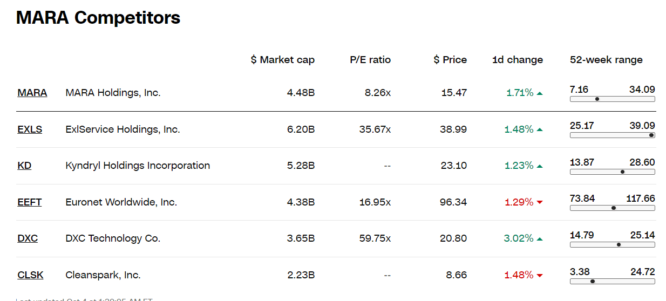
Task: Click the red down arrow in CLSK row
Action: click(x=540, y=275)
